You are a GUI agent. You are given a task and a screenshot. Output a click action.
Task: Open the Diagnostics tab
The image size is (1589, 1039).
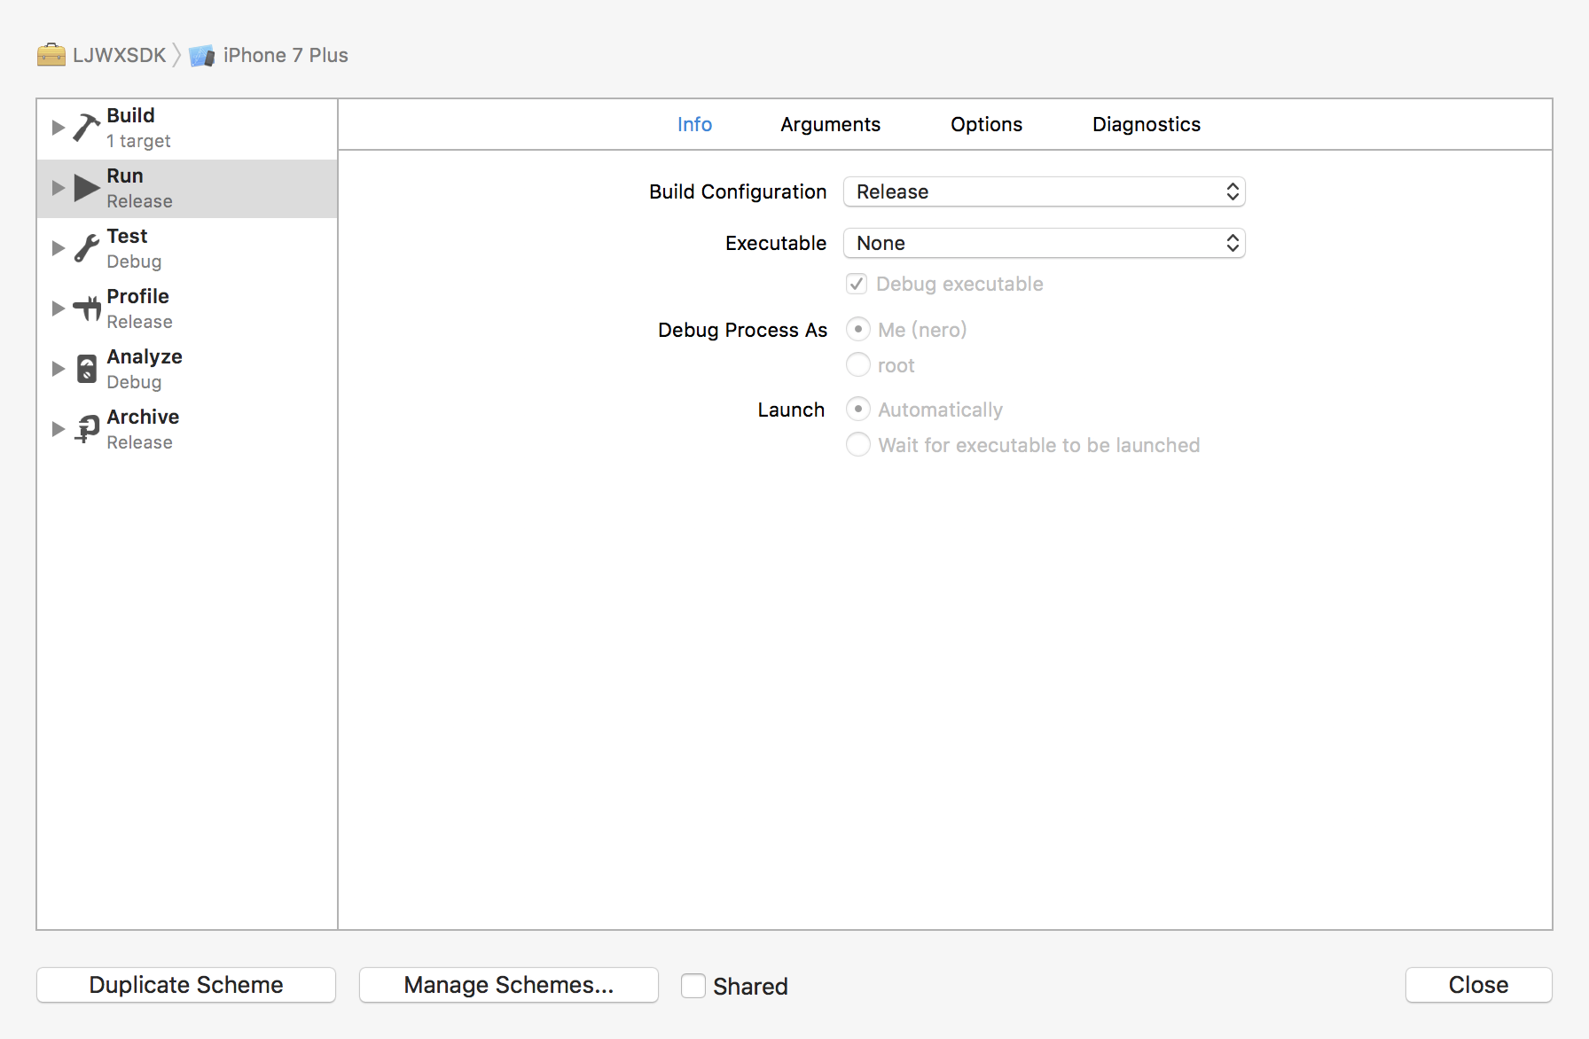tap(1146, 124)
